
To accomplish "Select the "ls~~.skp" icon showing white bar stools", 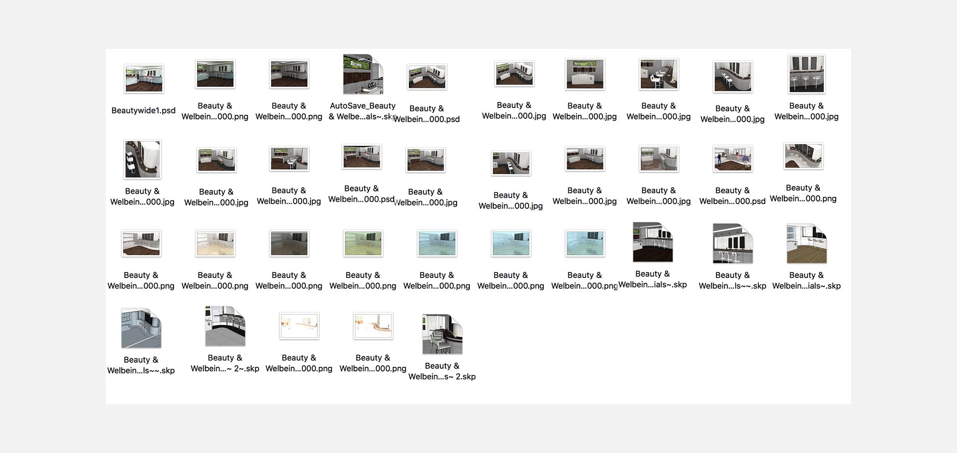I will 733,243.
